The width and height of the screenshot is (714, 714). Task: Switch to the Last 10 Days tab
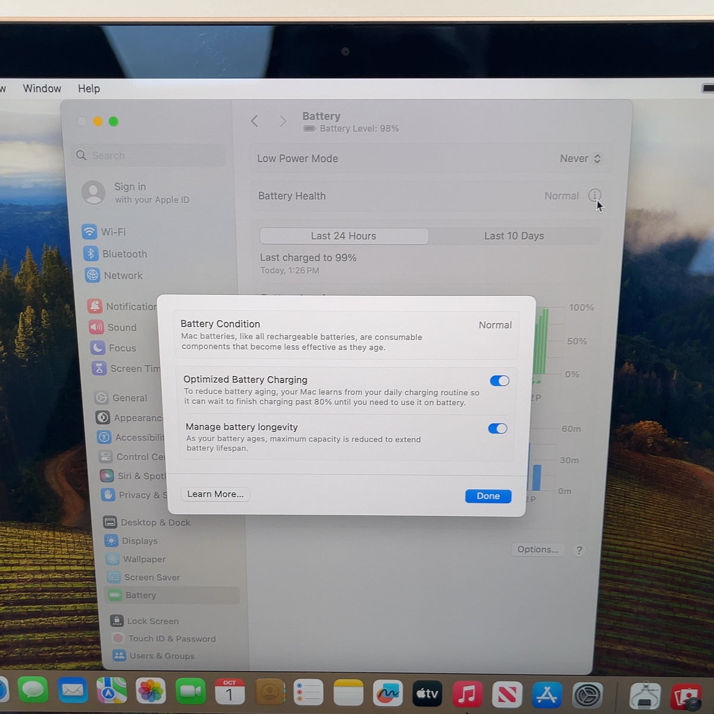[x=514, y=236]
